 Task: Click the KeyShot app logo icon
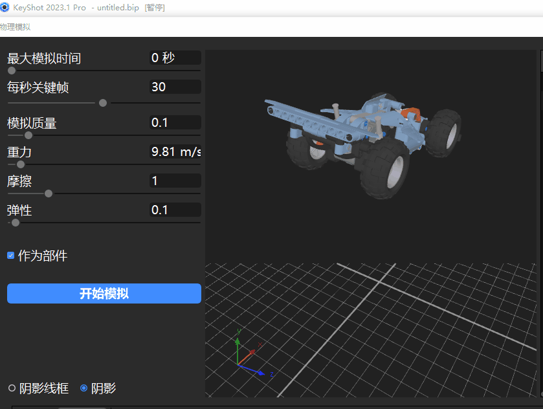[x=5, y=7]
